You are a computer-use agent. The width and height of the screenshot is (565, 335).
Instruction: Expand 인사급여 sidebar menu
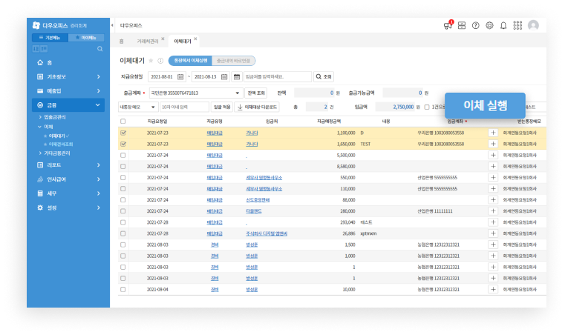(68, 179)
